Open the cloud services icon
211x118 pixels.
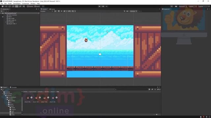[x=176, y=7]
